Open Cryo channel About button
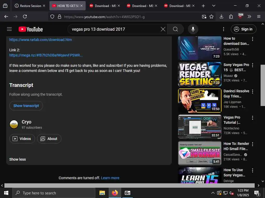265x198 pixels. coord(49,139)
